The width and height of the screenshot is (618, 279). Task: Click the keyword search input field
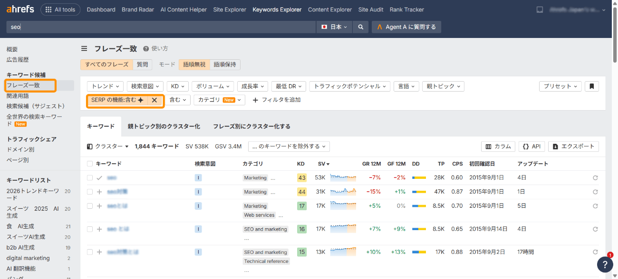[x=161, y=27]
